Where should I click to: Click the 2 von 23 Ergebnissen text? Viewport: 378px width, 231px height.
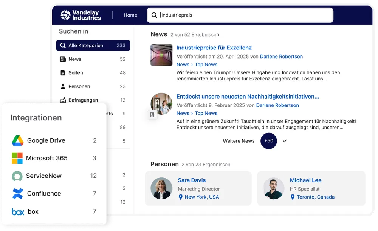click(206, 165)
